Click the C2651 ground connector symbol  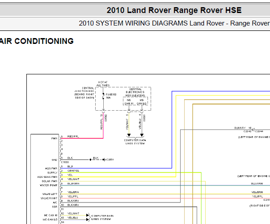click(x=104, y=159)
